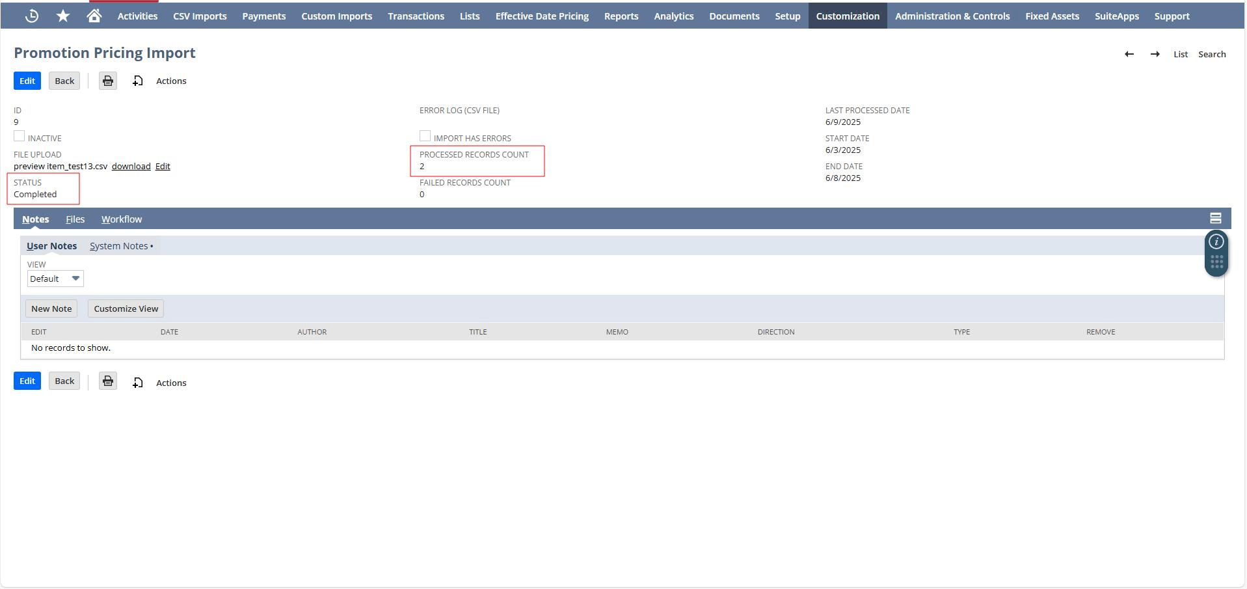Click the download file link
Screen dimensions: 1247x589
(x=131, y=166)
